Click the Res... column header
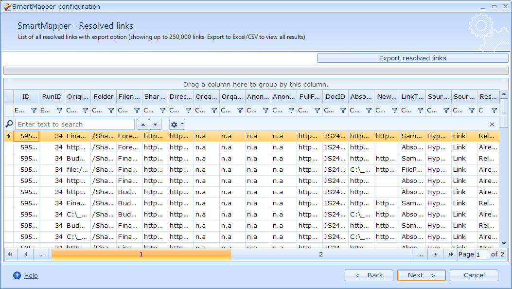The height and width of the screenshot is (289, 512). (x=488, y=97)
